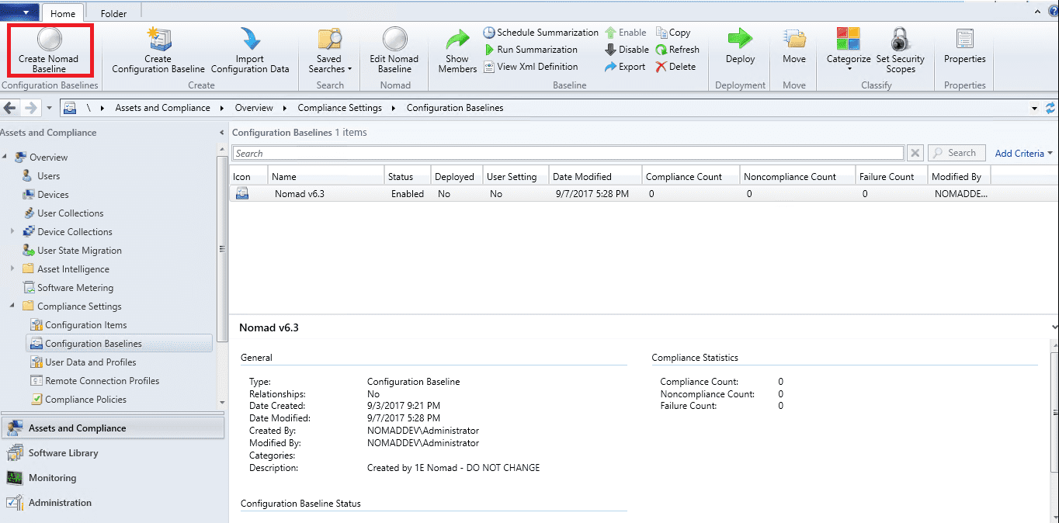Click the Enable ribbon command
This screenshot has width=1059, height=523.
pyautogui.click(x=625, y=33)
